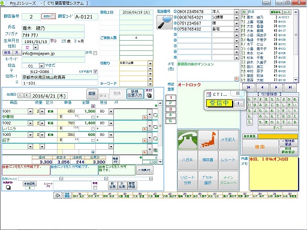Toggle the 削除 checkbox near customer number
This screenshot has height=230, width=307.
point(52,16)
